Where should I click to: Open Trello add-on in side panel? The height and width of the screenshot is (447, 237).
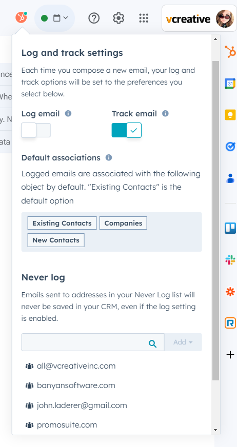point(230,228)
